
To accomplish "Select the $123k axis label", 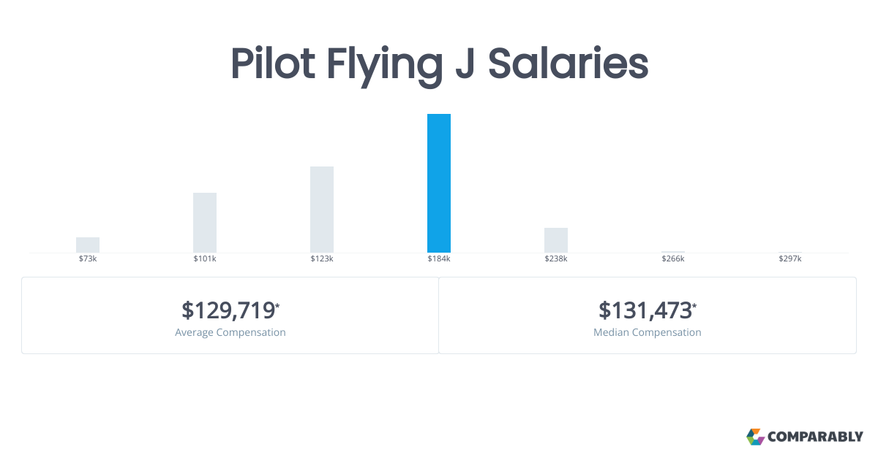I will coord(322,259).
